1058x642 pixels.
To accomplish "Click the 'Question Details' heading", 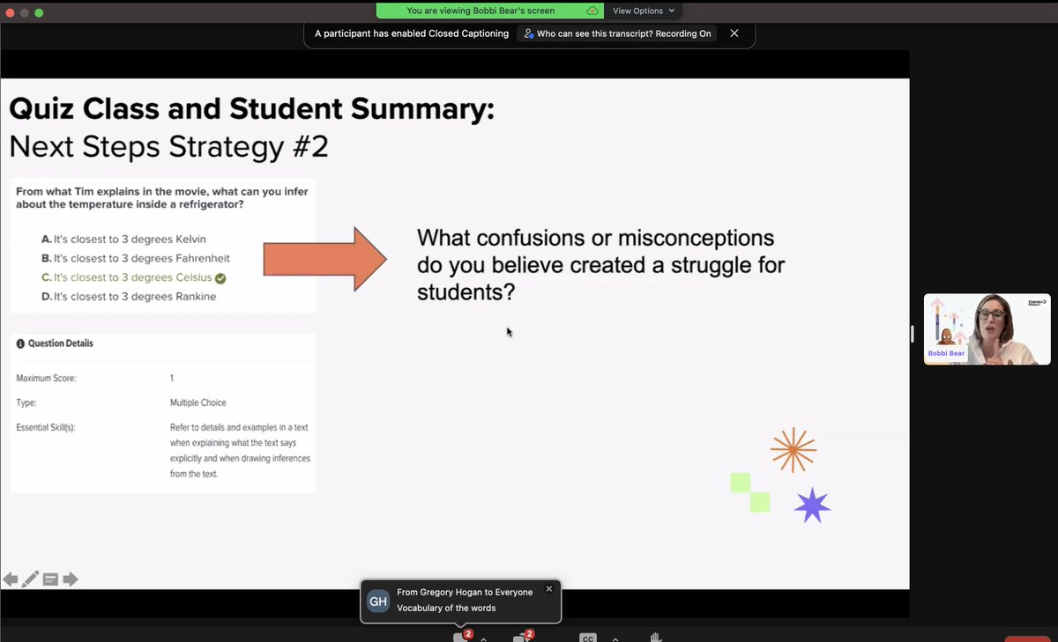I will coord(60,343).
